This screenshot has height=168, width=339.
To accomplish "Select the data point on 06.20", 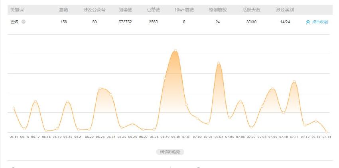I will (x=68, y=102).
